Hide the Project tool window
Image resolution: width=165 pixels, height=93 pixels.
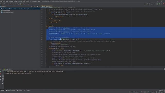coord(39,6)
